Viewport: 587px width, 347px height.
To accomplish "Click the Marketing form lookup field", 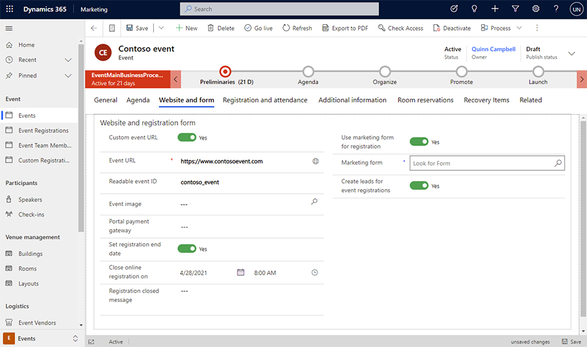I will (481, 163).
